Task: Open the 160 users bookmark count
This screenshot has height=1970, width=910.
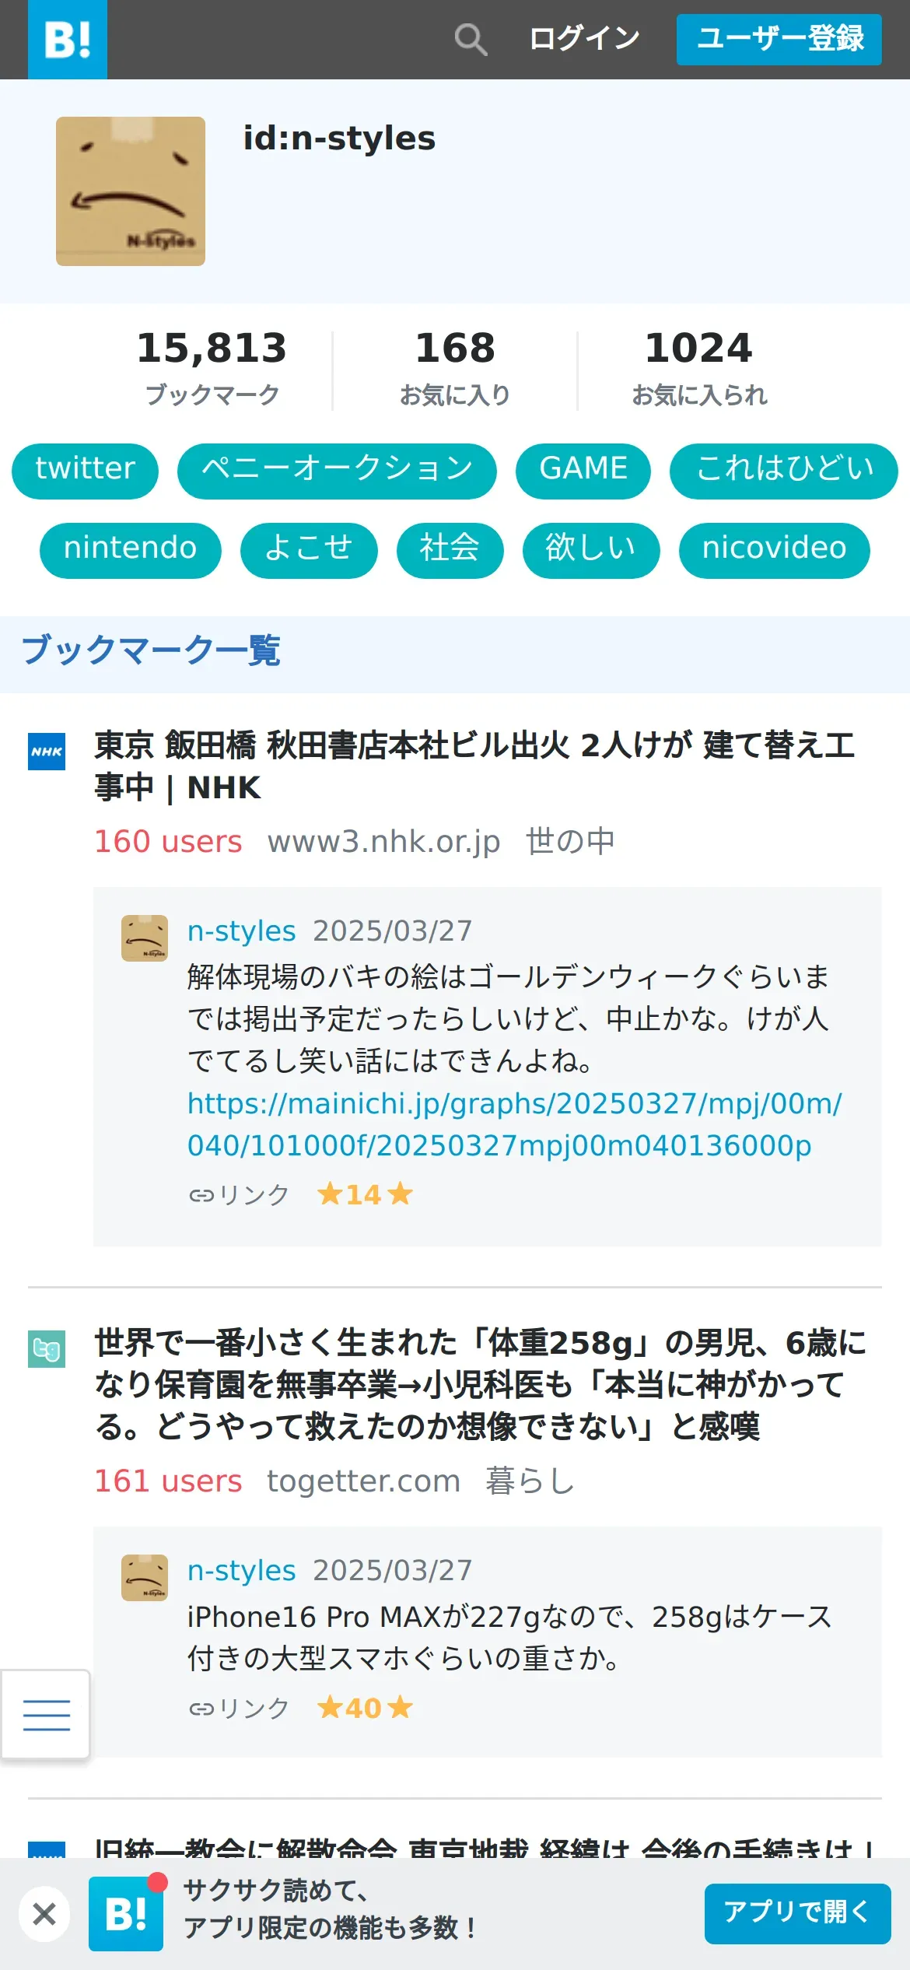Action: 168,841
